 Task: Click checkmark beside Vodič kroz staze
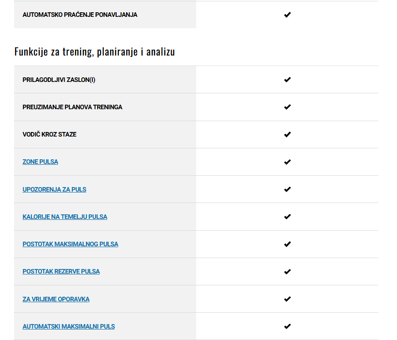(x=287, y=134)
